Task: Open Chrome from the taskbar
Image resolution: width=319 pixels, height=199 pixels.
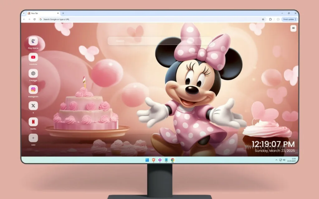Action: click(173, 160)
